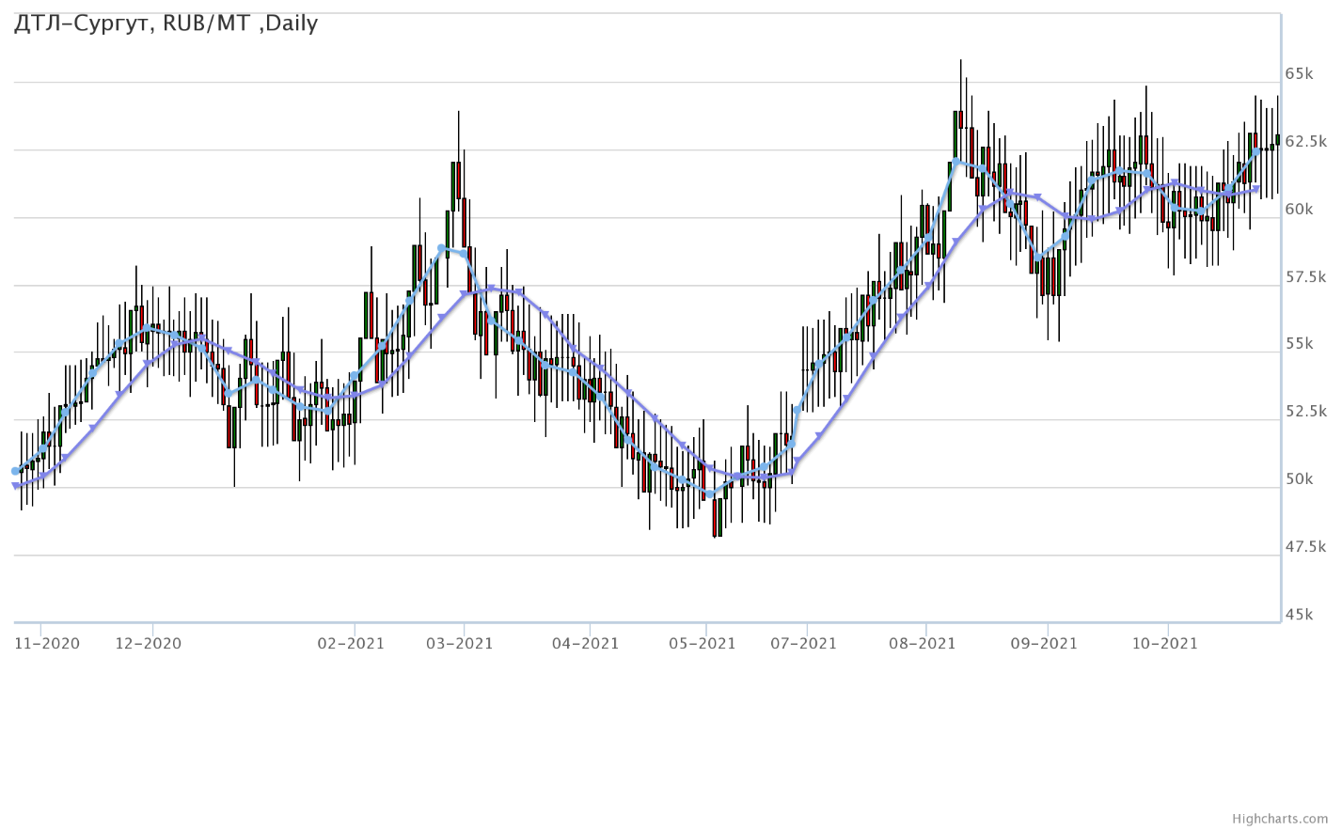Click the 45k y-axis price label
Viewport: 1342px width, 830px height.
pyautogui.click(x=1299, y=615)
